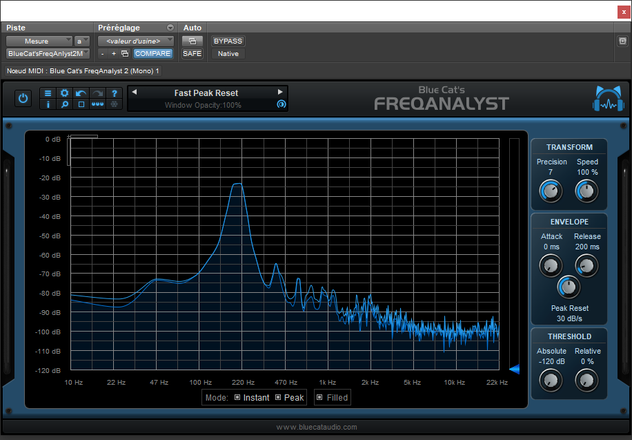Click the info 'i' icon
The height and width of the screenshot is (440, 632).
48,104
